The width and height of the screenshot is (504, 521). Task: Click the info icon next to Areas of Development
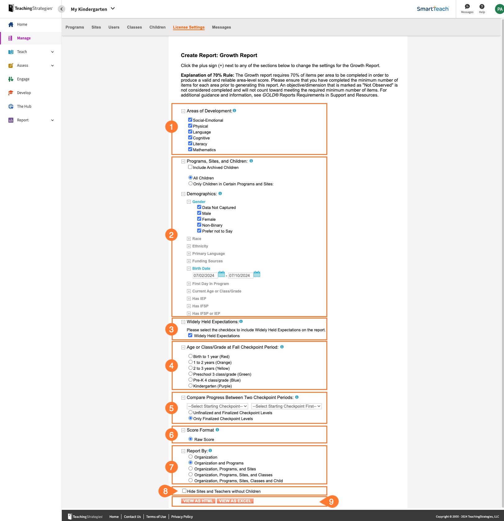(x=234, y=111)
